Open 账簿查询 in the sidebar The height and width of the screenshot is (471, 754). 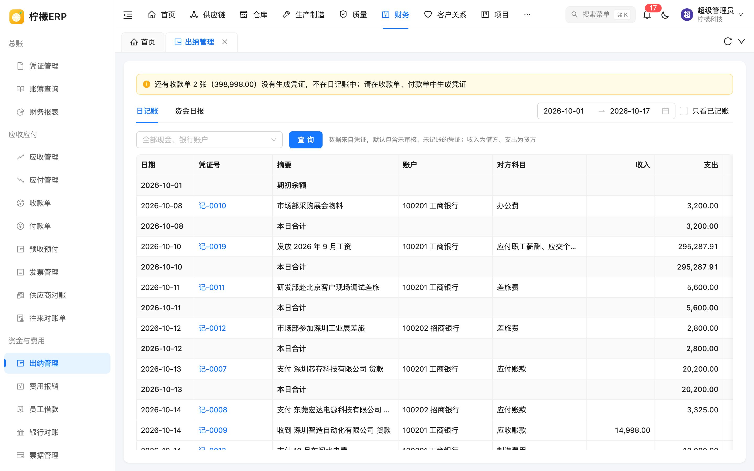[x=57, y=89]
